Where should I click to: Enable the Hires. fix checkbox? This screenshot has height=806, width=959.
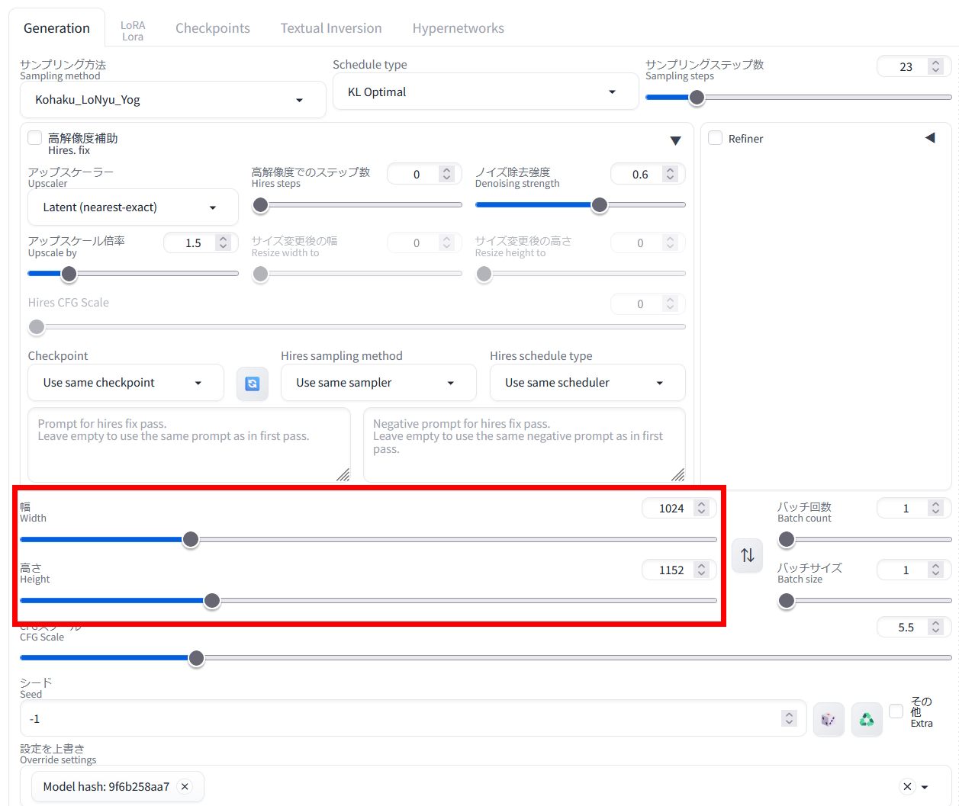[x=35, y=138]
